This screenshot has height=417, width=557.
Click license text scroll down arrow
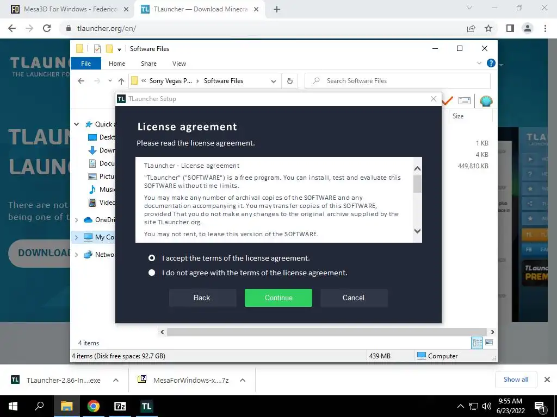coord(417,231)
